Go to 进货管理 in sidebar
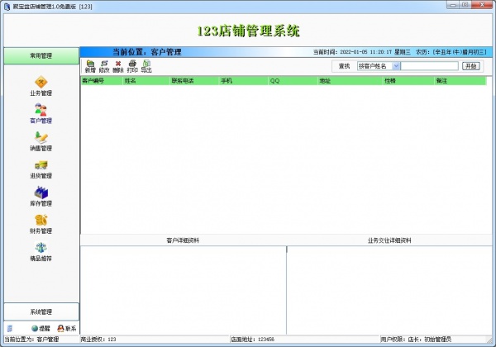Viewport: 496px width, 347px height. point(41,168)
